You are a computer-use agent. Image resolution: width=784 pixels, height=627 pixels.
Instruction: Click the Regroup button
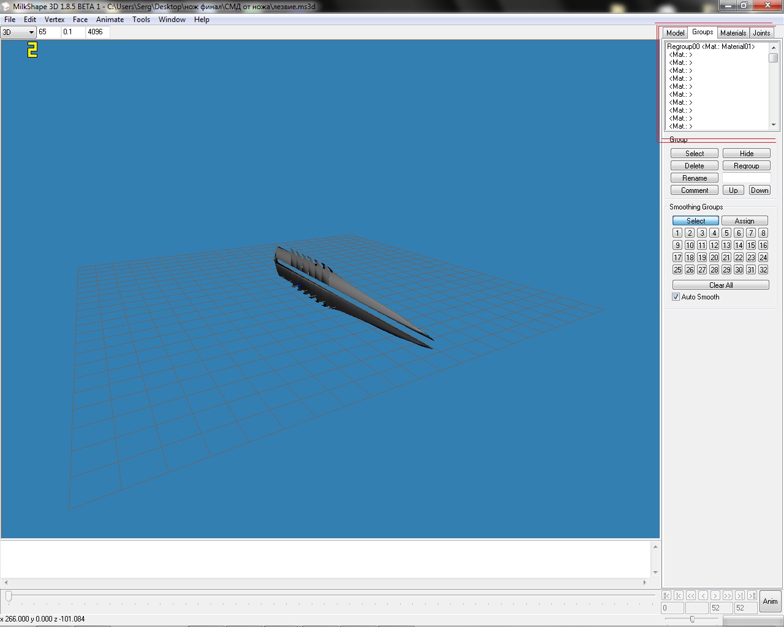pos(746,166)
